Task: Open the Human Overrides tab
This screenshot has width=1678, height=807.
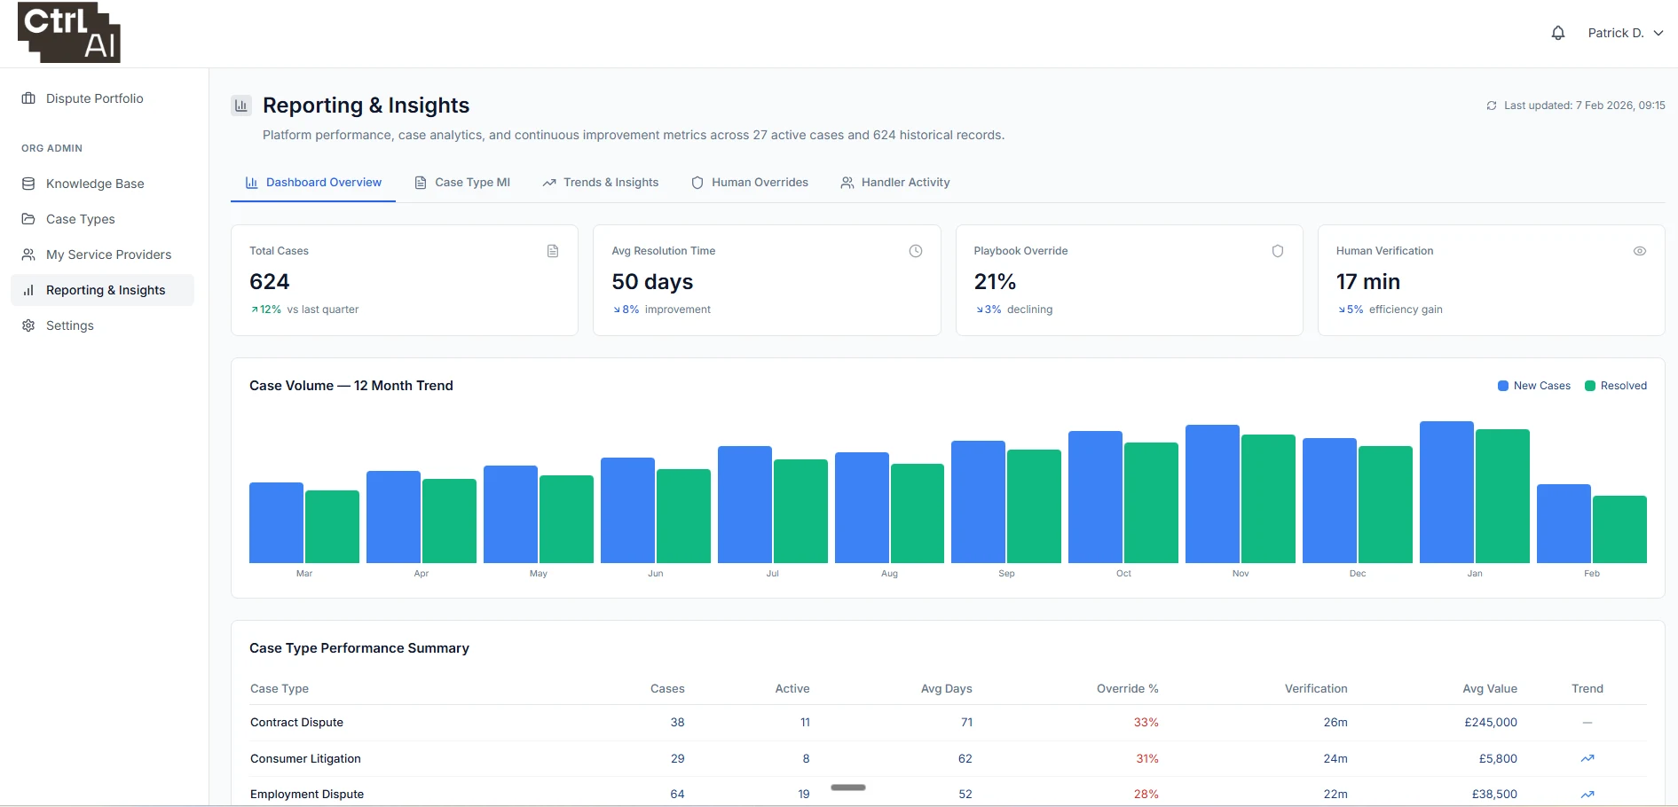Action: click(750, 183)
